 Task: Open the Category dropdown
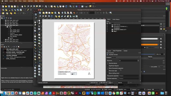point(125,57)
